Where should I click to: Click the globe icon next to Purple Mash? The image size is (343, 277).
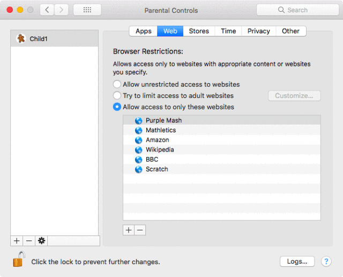138,121
